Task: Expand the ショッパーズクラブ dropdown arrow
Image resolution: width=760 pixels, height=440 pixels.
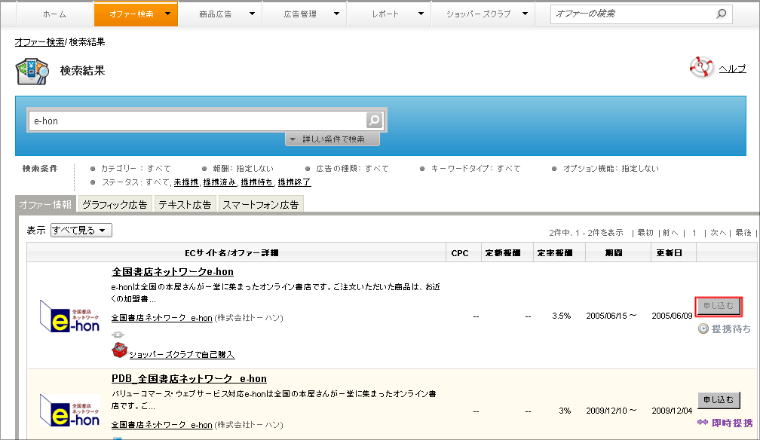Action: point(525,14)
